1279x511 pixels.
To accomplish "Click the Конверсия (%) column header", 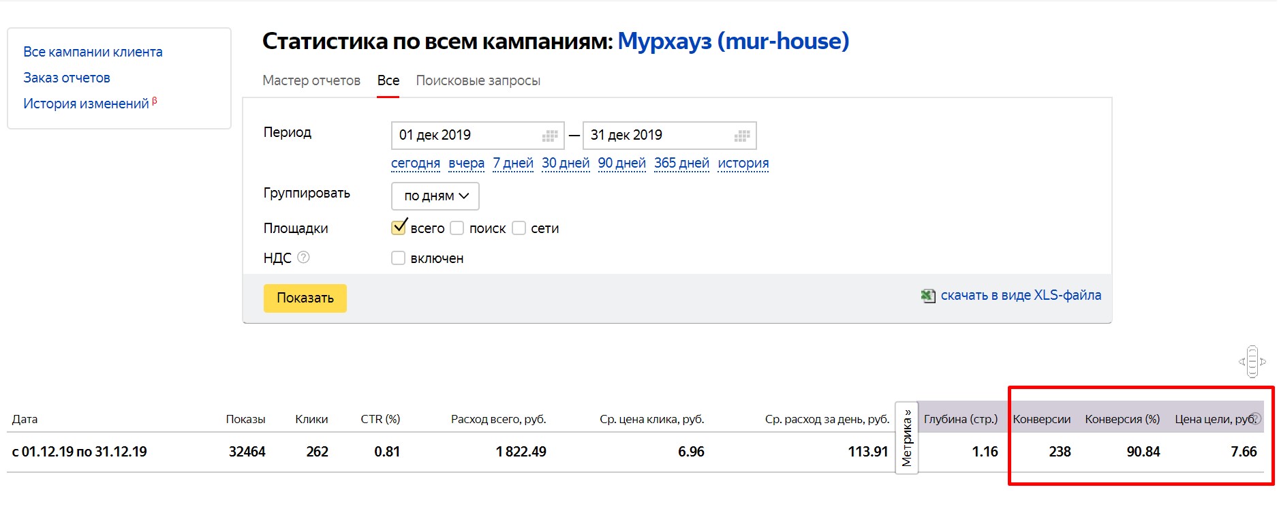I will tap(1122, 419).
